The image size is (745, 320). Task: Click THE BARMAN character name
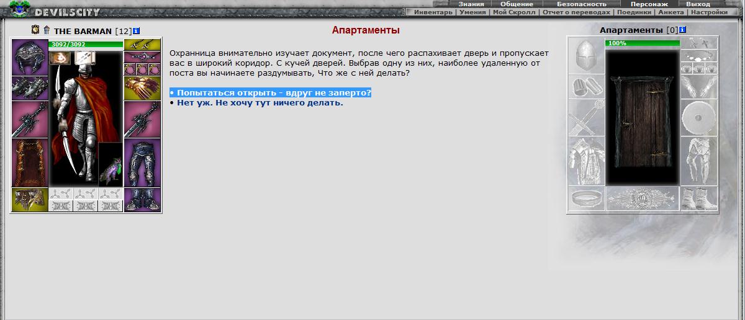click(x=83, y=30)
